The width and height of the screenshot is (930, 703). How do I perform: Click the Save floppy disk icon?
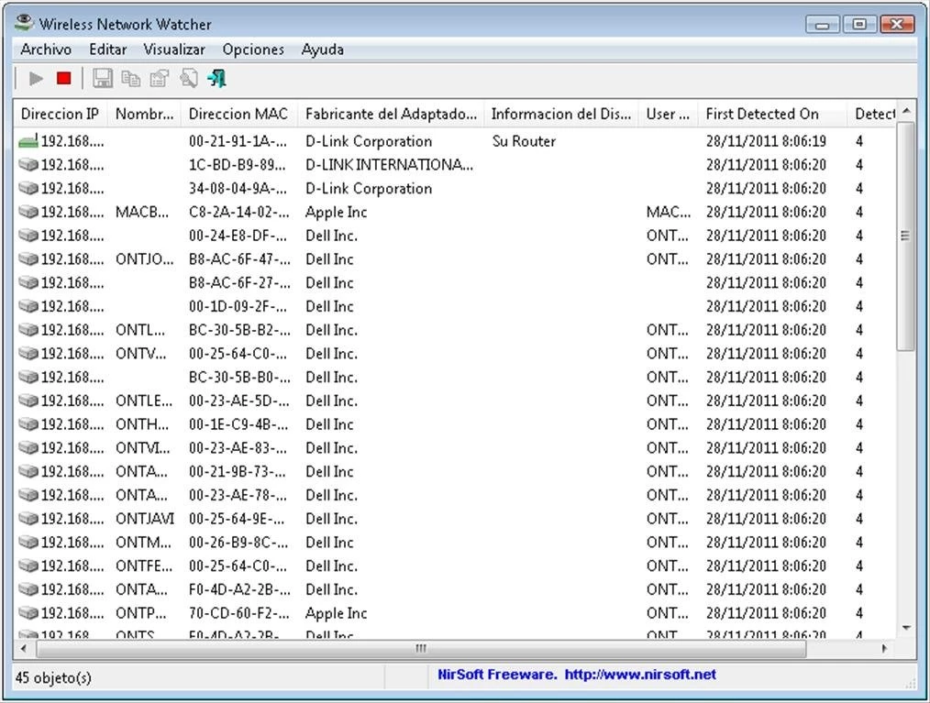click(x=103, y=79)
